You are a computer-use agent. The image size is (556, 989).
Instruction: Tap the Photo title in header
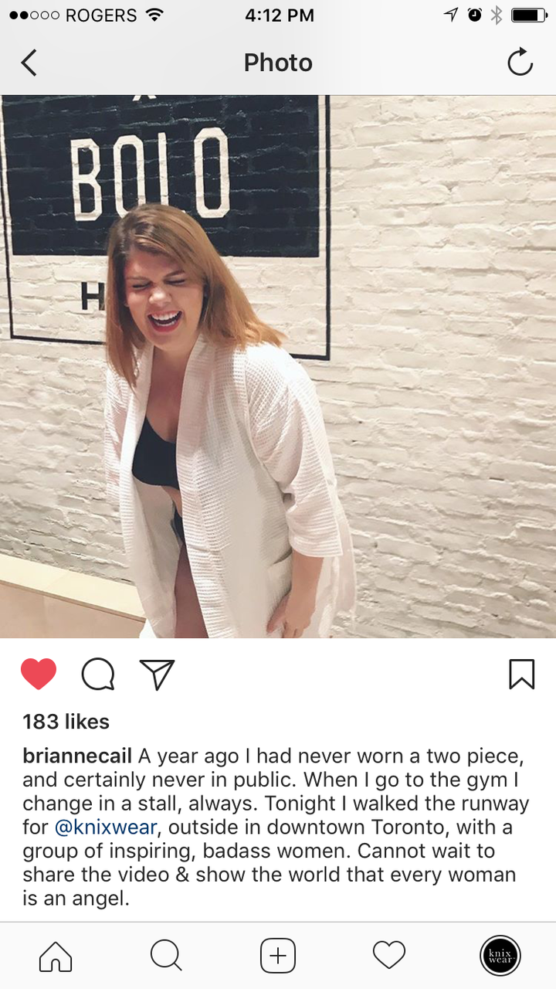point(278,63)
